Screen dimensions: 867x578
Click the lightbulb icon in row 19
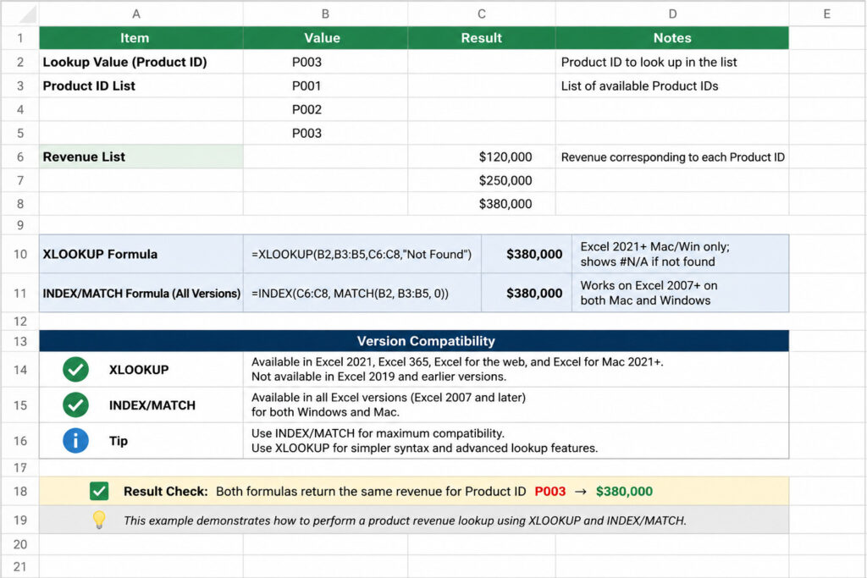tap(99, 520)
